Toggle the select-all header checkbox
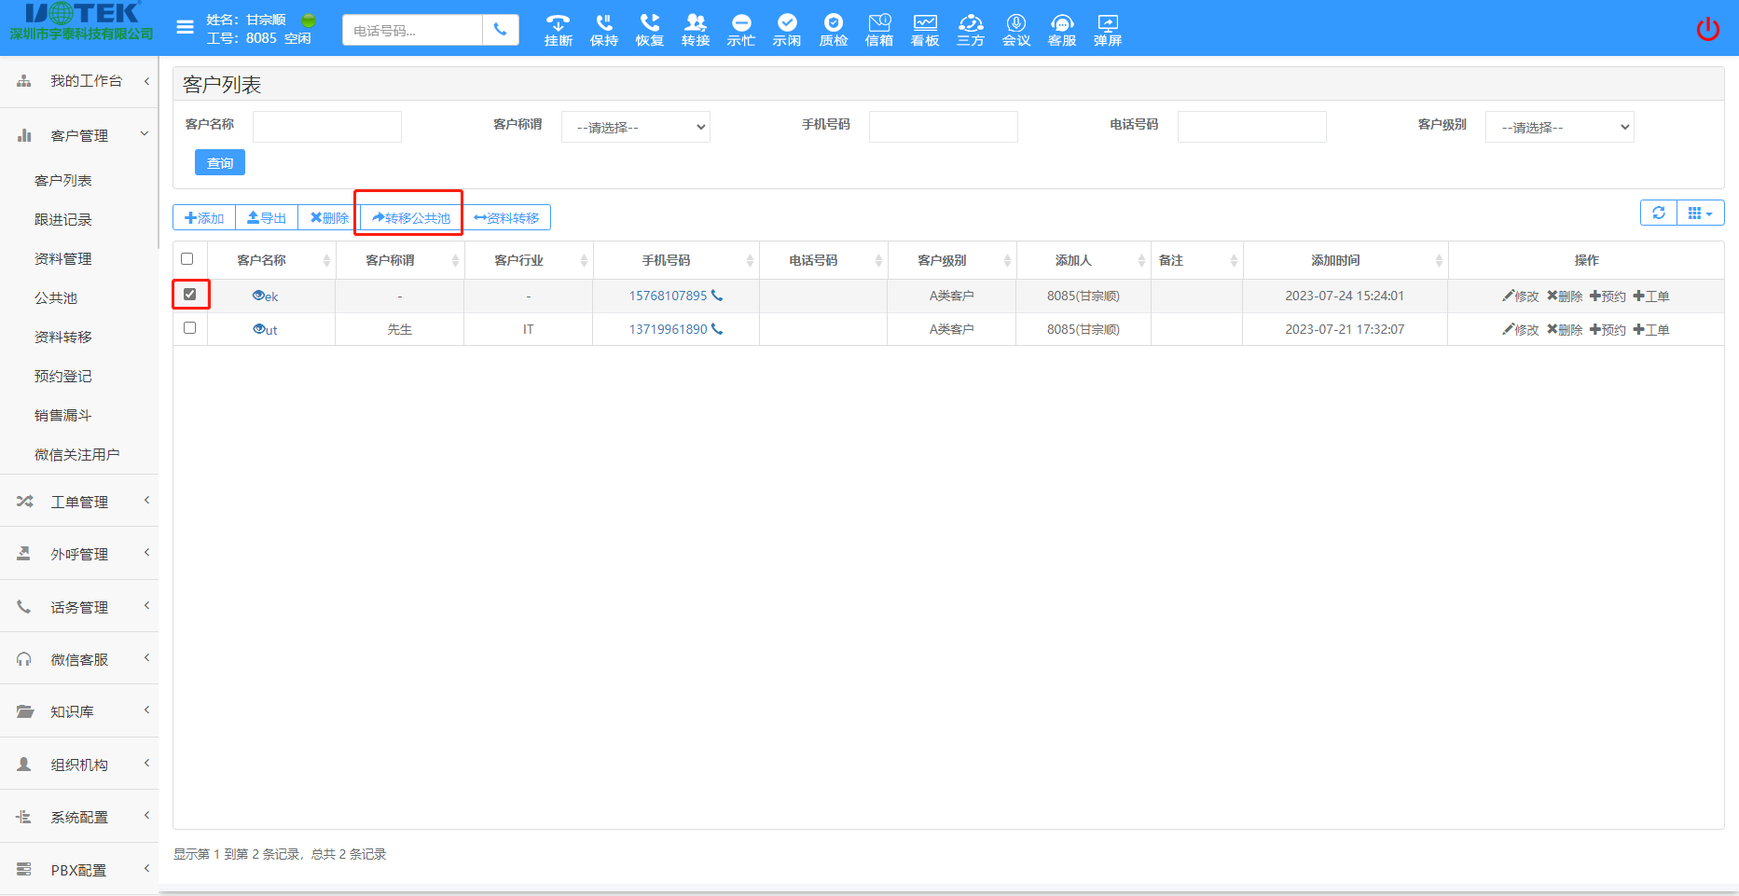Screen dimensions: 1739x896 (x=187, y=259)
